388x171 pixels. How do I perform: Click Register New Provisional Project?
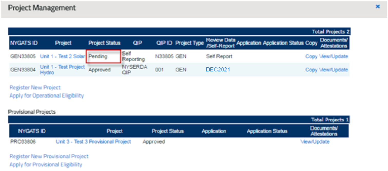pyautogui.click(x=49, y=156)
